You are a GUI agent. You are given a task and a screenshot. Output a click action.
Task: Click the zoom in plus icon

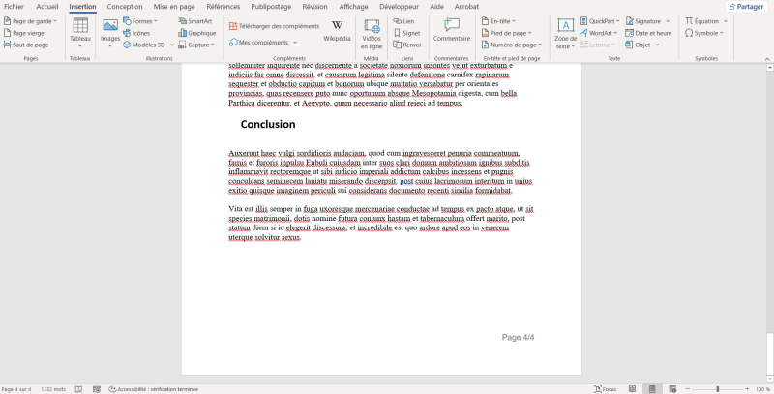pos(747,389)
